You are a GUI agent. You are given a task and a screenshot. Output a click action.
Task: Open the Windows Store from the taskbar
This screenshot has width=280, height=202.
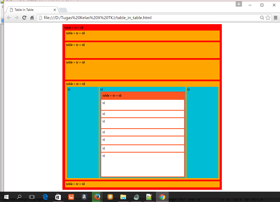coord(58,197)
